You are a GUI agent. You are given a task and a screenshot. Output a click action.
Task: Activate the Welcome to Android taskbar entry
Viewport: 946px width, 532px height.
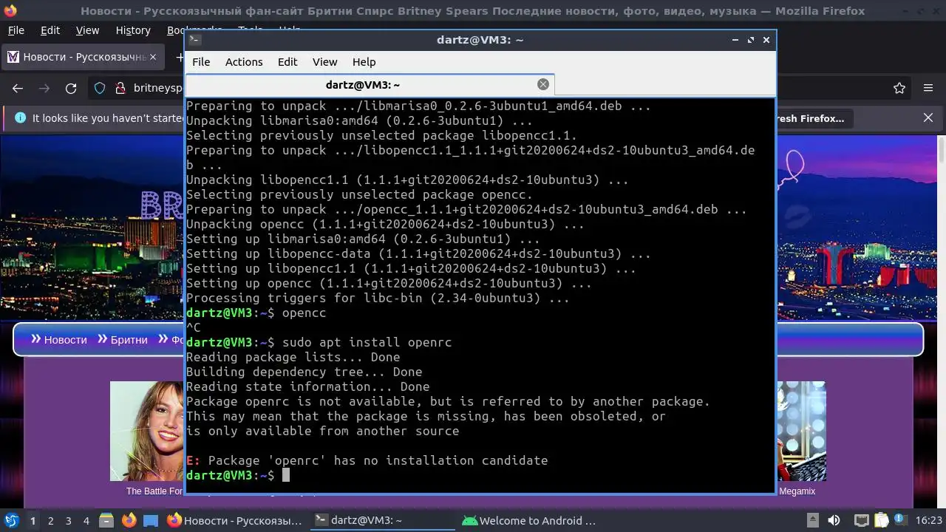coord(529,520)
